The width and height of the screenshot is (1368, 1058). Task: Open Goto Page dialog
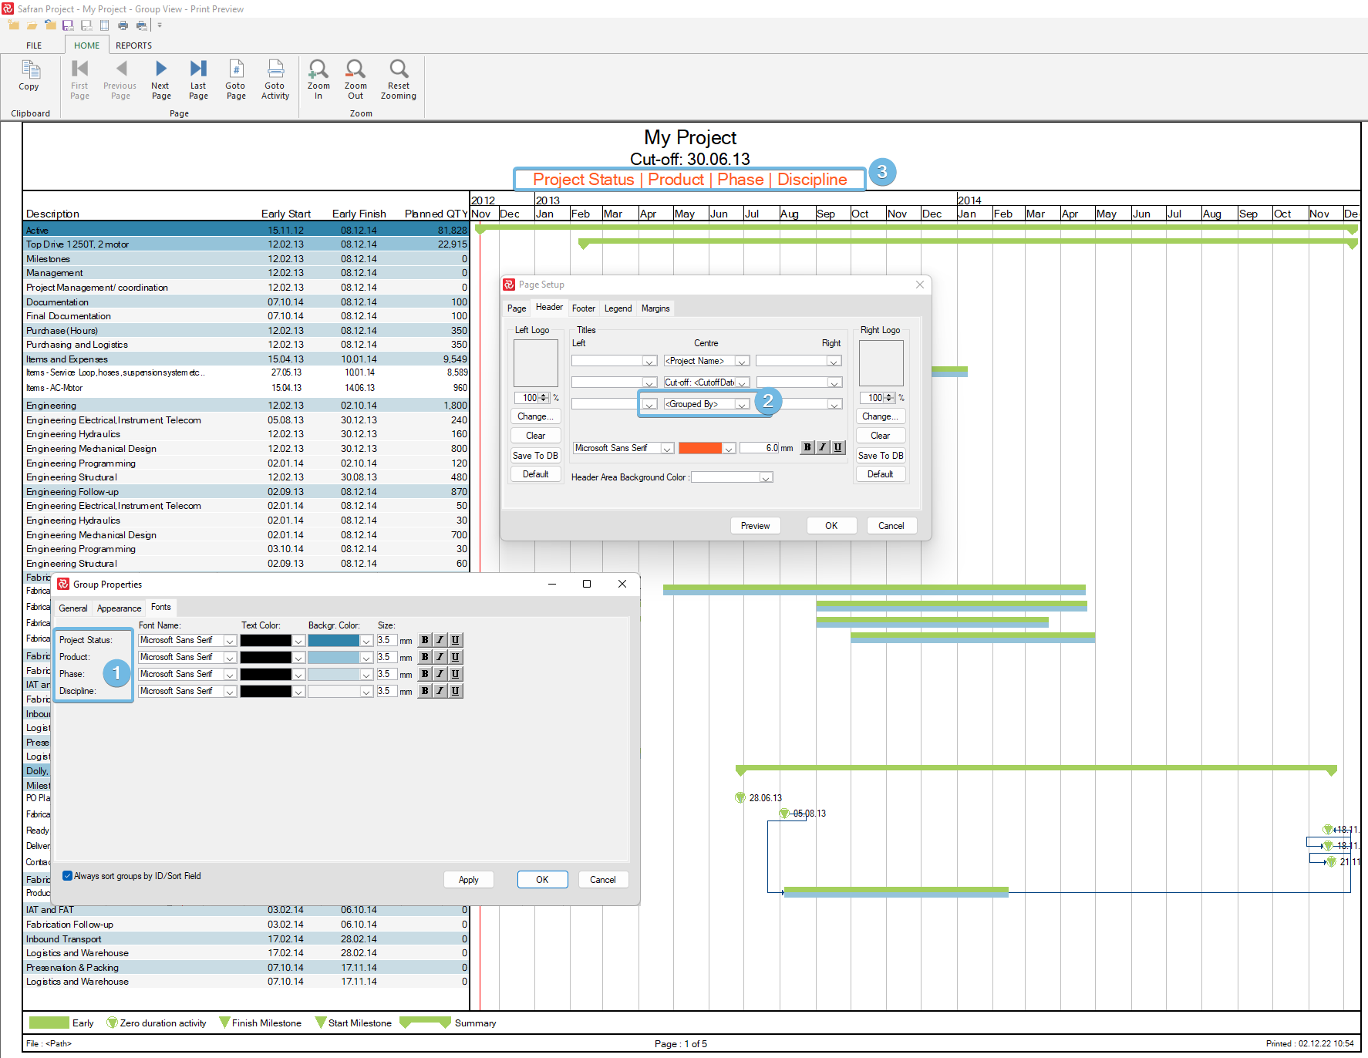[236, 79]
